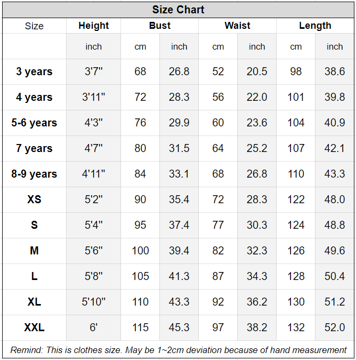The width and height of the screenshot is (356, 360).
Task: Click the Waist column header
Action: click(x=237, y=26)
